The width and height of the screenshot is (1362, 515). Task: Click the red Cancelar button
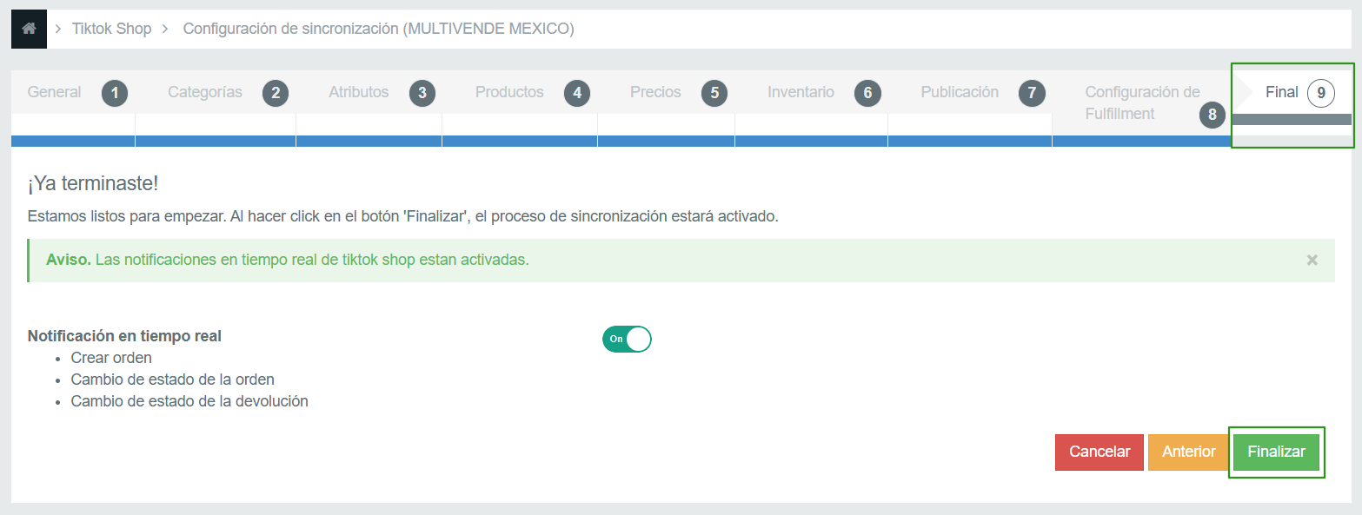click(x=1100, y=452)
